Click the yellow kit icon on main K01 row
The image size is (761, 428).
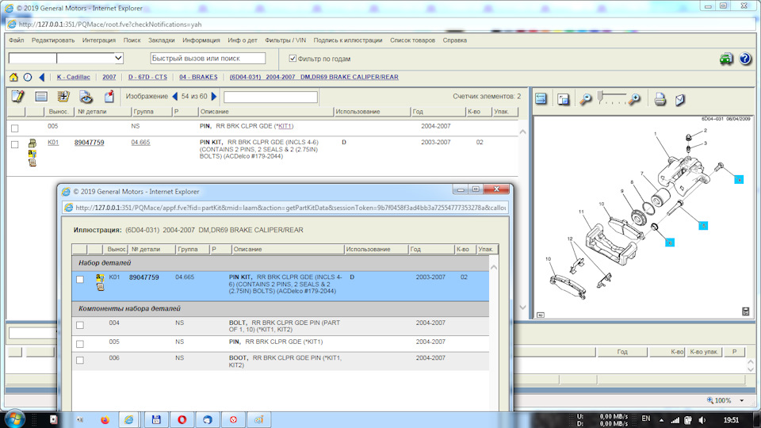click(32, 154)
